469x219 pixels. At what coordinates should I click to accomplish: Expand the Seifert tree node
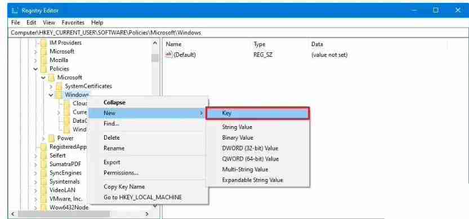tap(35, 155)
